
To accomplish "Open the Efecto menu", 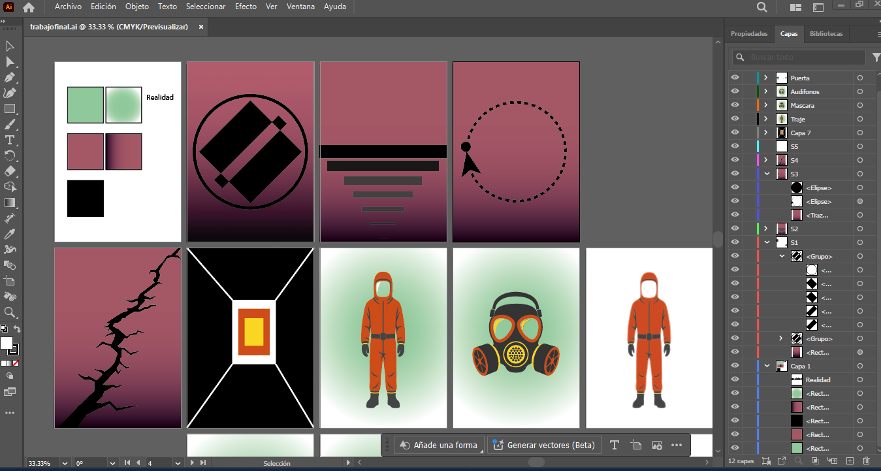I will click(x=246, y=7).
